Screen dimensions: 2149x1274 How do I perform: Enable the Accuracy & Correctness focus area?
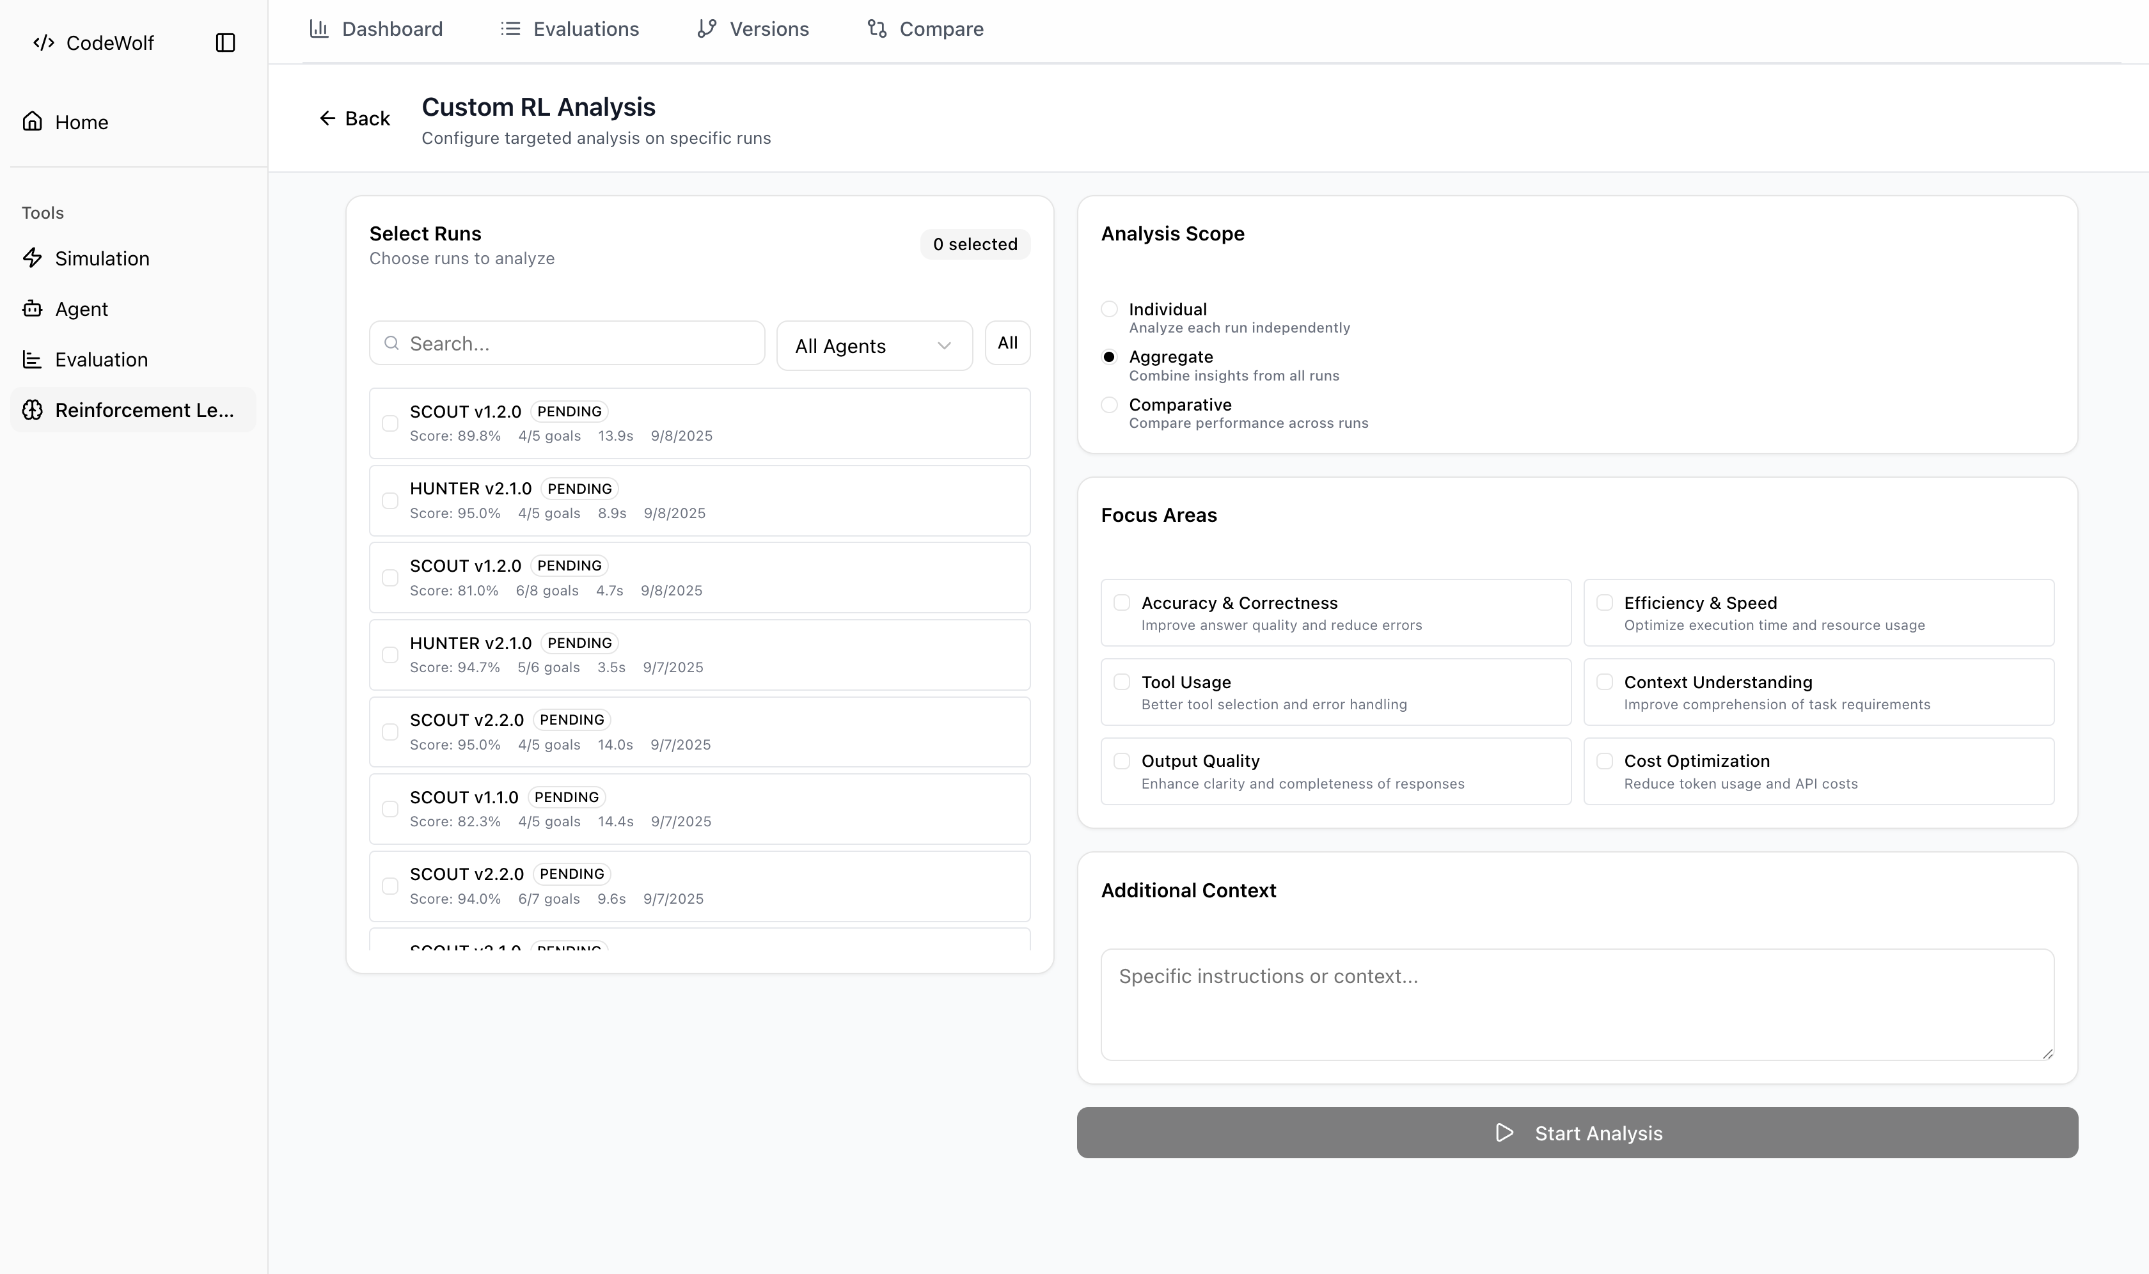(1122, 602)
